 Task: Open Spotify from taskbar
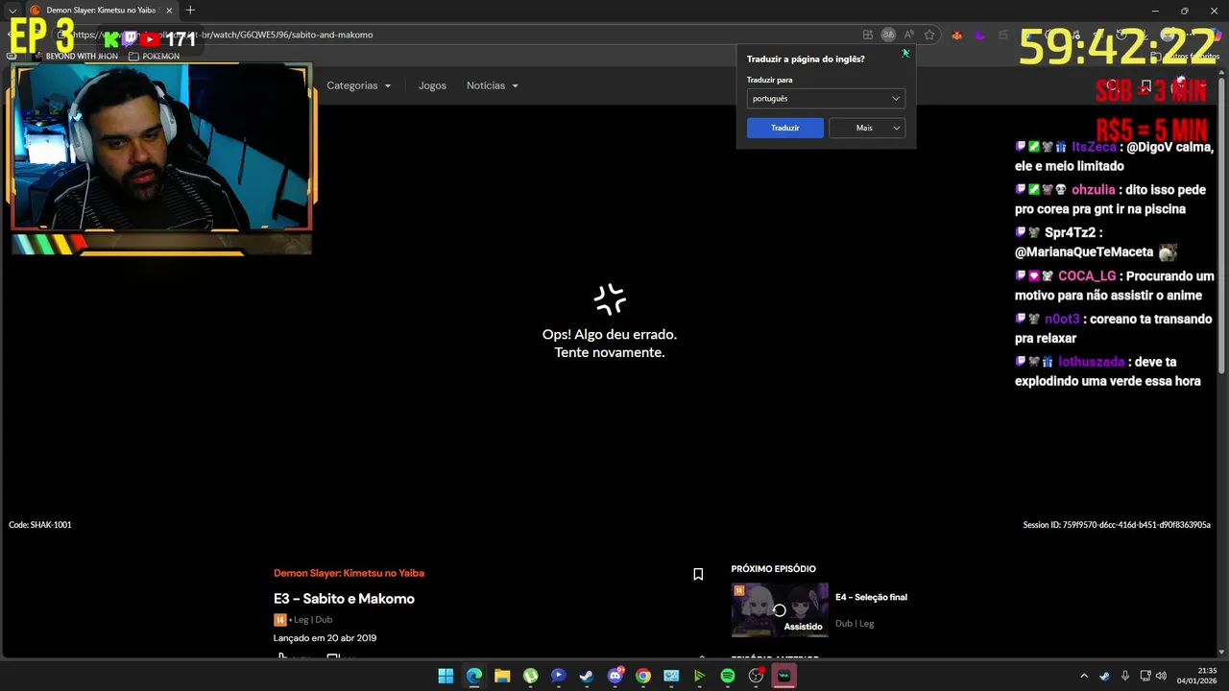pyautogui.click(x=728, y=676)
